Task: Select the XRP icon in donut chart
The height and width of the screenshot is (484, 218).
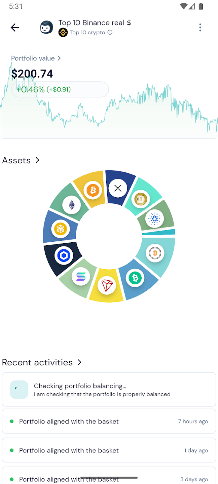Action: click(x=118, y=188)
